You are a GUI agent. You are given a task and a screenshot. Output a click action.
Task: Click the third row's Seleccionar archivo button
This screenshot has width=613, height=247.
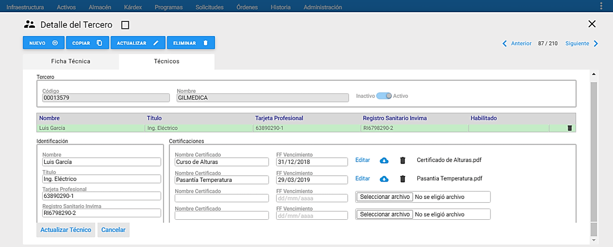[385, 197]
